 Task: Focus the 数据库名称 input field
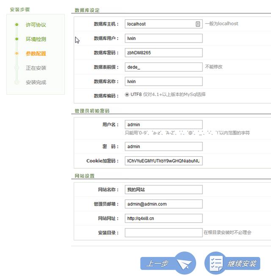(163, 81)
